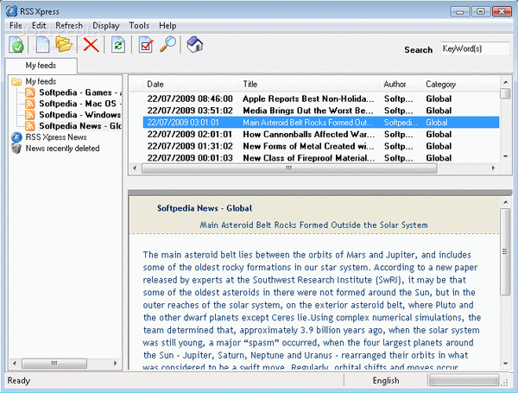This screenshot has width=518, height=393.
Task: Click the blank page new feed icon
Action: pyautogui.click(x=43, y=45)
